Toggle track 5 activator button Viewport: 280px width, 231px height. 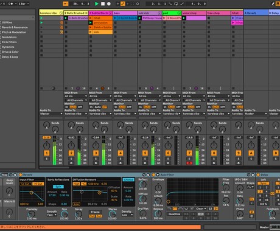click(x=145, y=153)
